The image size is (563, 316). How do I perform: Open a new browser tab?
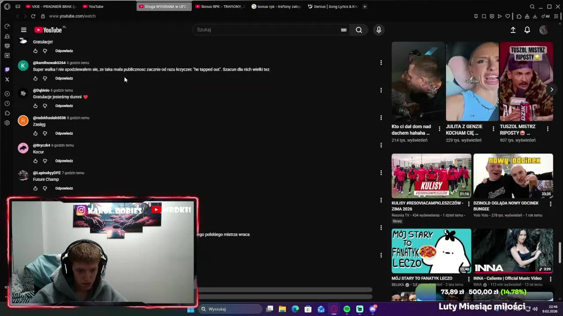coord(365,7)
